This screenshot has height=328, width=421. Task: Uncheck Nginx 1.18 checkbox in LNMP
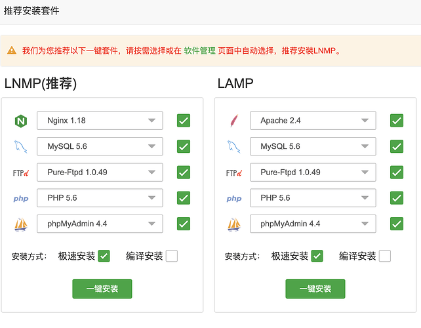click(x=184, y=121)
